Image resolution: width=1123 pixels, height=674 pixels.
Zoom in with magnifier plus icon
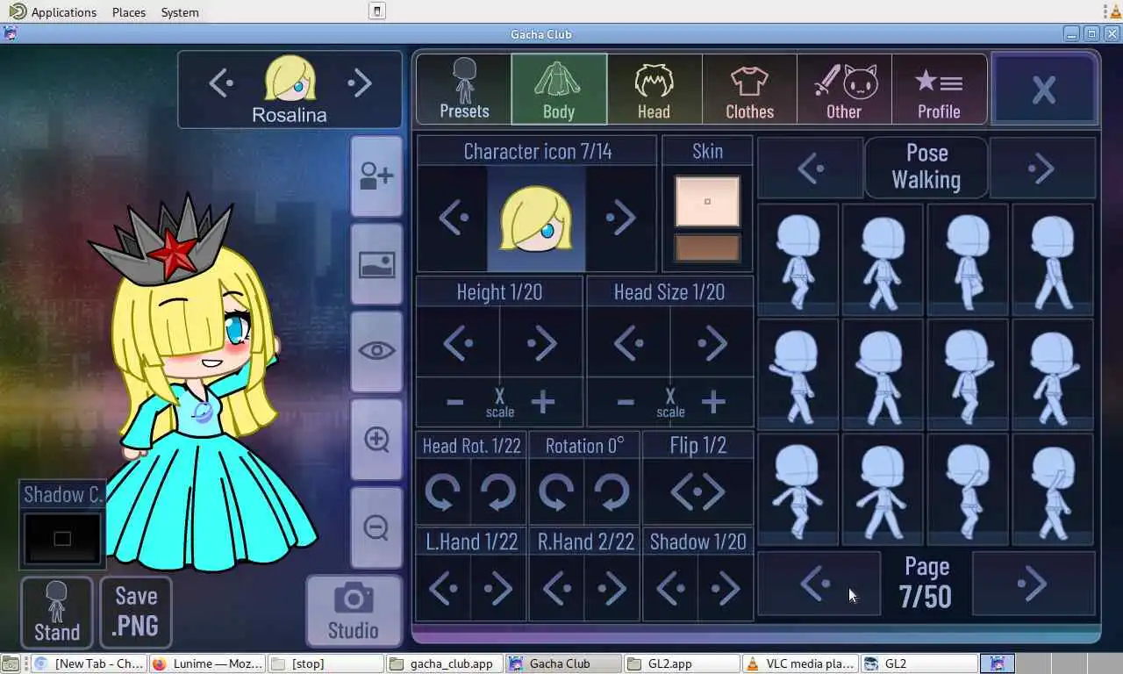pyautogui.click(x=376, y=439)
